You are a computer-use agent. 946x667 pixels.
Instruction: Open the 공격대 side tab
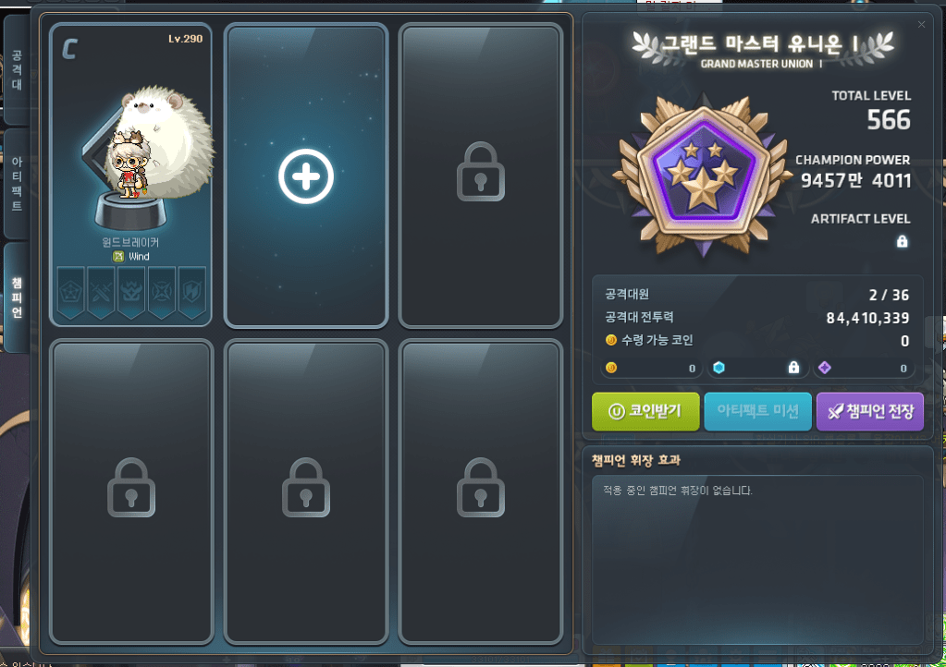click(17, 70)
